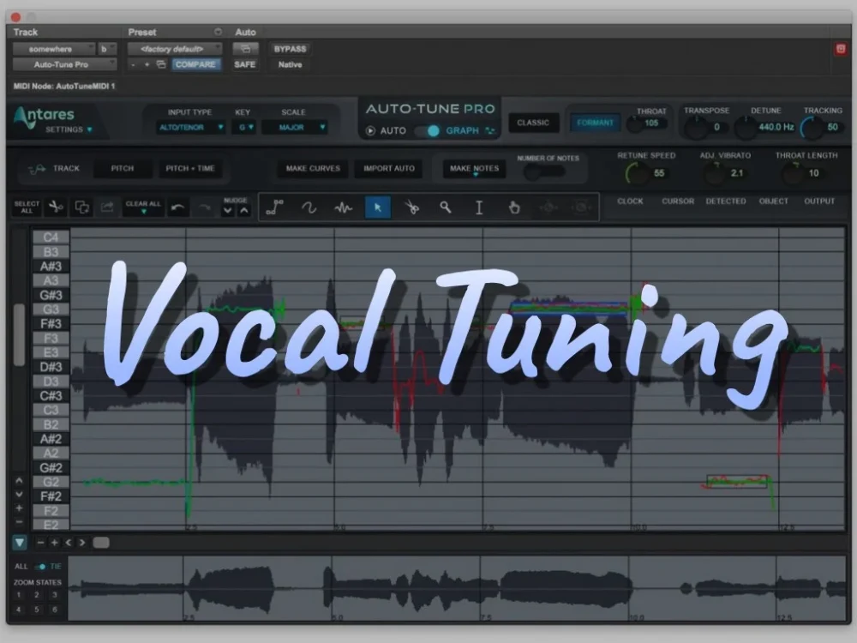
Task: Click the MAKE NOTES button
Action: (x=474, y=168)
